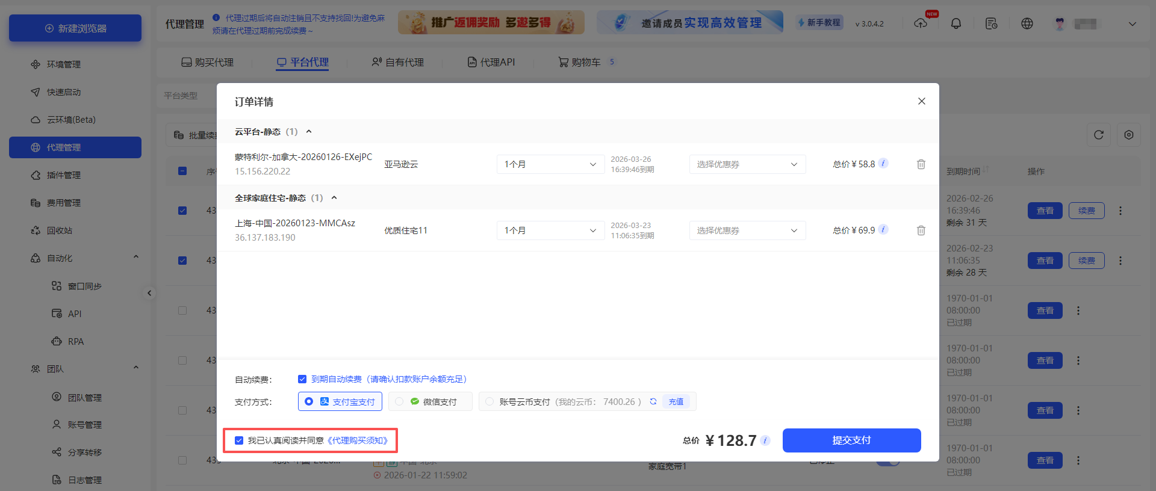
Task: Toggle 到期自动续费 checkbox
Action: (302, 379)
